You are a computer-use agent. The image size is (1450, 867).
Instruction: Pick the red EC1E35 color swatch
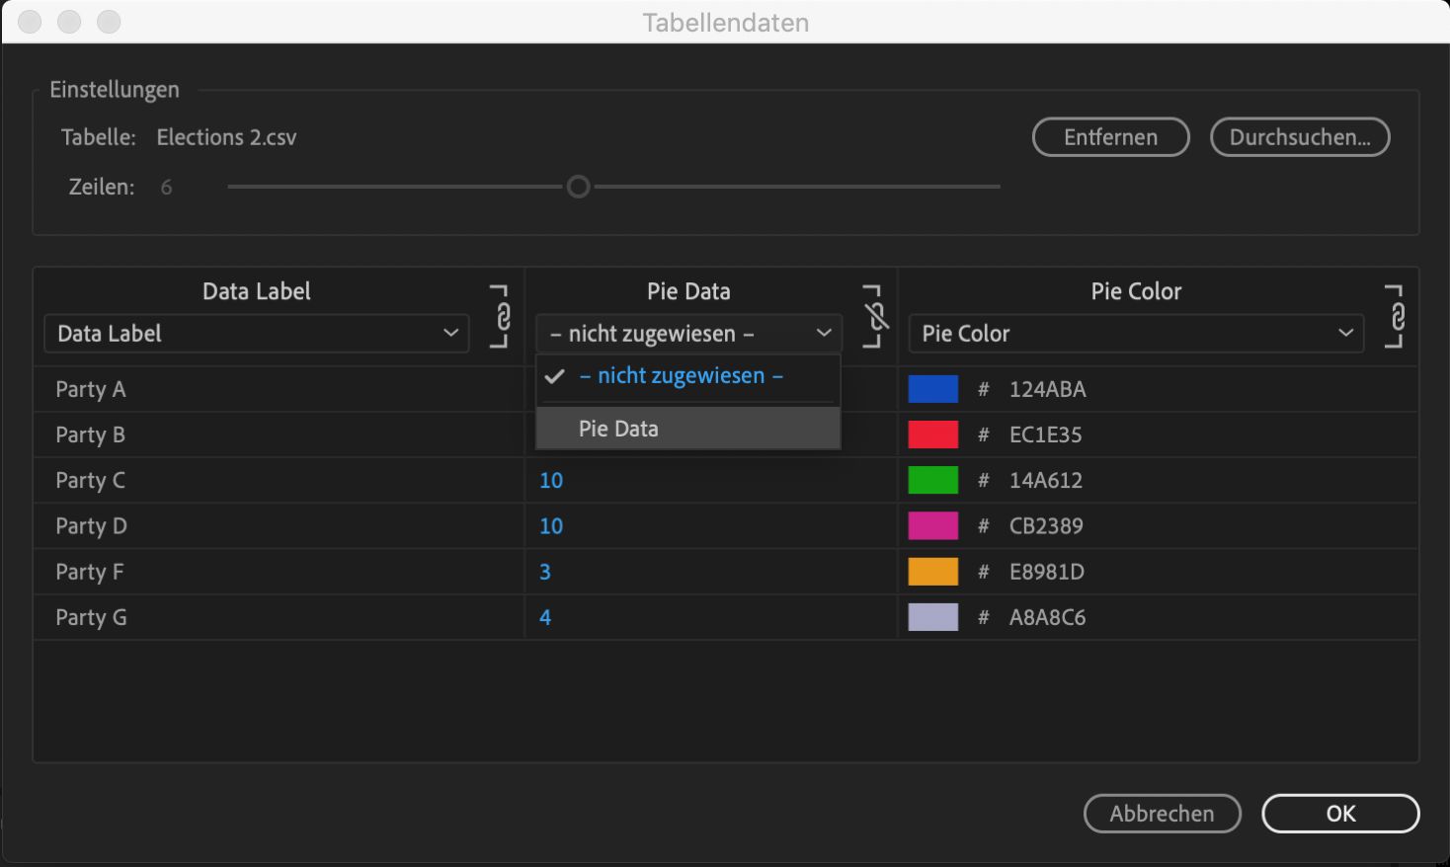932,434
